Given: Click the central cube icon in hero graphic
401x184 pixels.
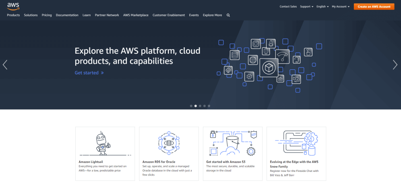Looking at the screenshot, I should pos(269,68).
